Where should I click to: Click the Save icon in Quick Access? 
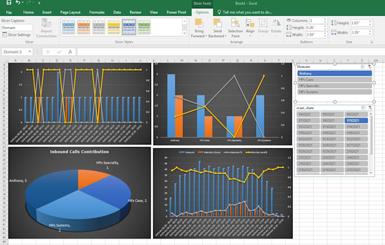[x=9, y=2]
